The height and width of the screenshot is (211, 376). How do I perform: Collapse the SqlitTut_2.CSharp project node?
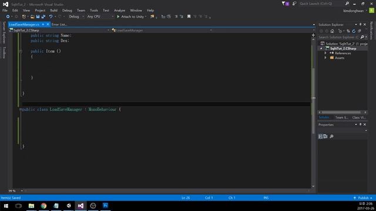coord(321,49)
